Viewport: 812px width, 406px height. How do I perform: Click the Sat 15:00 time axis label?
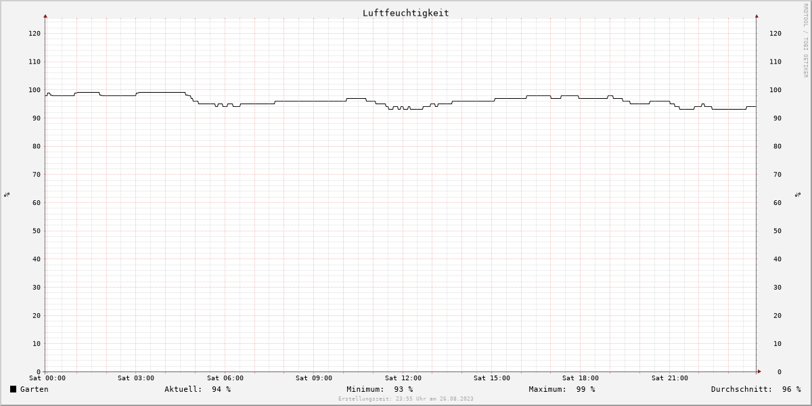(x=492, y=378)
